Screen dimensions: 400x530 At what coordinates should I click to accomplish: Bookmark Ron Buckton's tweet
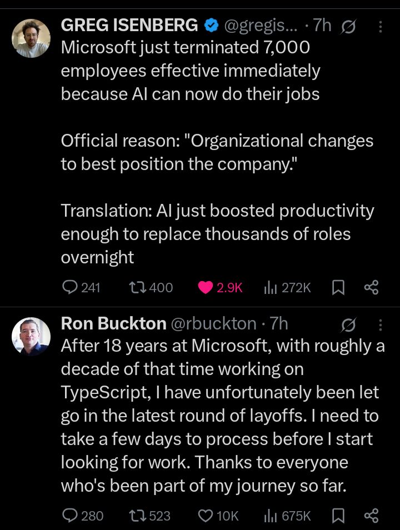(338, 516)
